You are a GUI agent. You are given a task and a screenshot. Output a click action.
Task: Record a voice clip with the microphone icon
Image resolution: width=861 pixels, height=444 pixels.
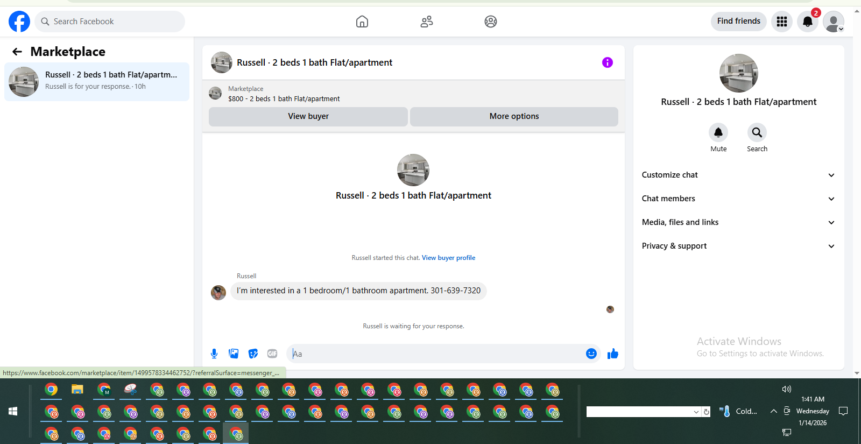[x=214, y=354]
